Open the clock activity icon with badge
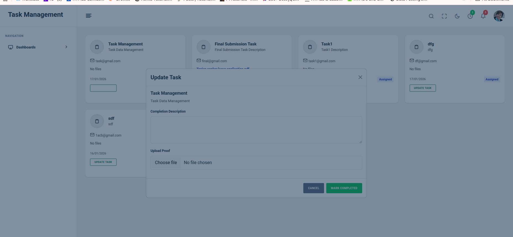 point(470,16)
